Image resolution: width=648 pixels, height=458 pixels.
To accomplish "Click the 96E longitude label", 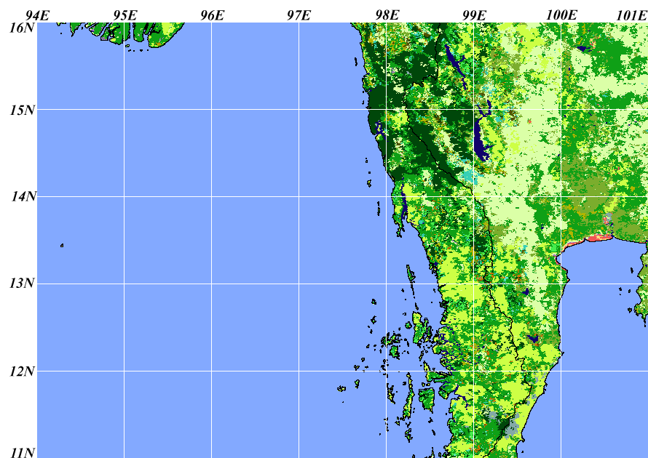I will pyautogui.click(x=212, y=16).
